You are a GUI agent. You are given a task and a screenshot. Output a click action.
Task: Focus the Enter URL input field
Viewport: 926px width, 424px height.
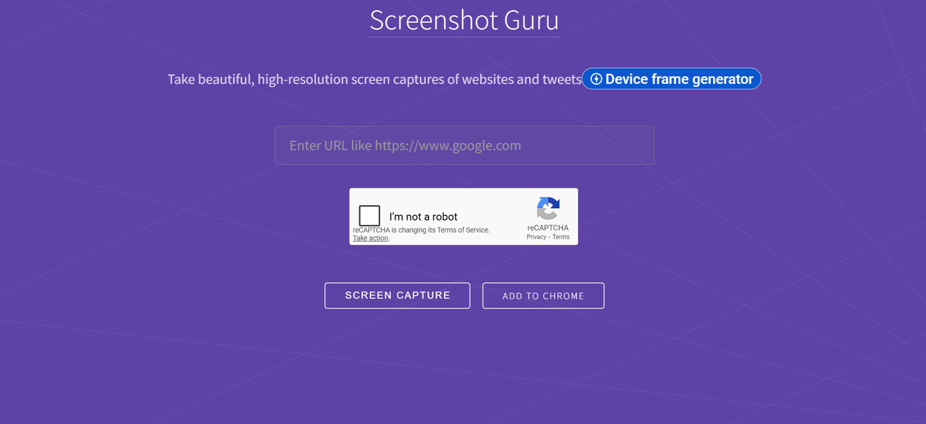coord(464,145)
